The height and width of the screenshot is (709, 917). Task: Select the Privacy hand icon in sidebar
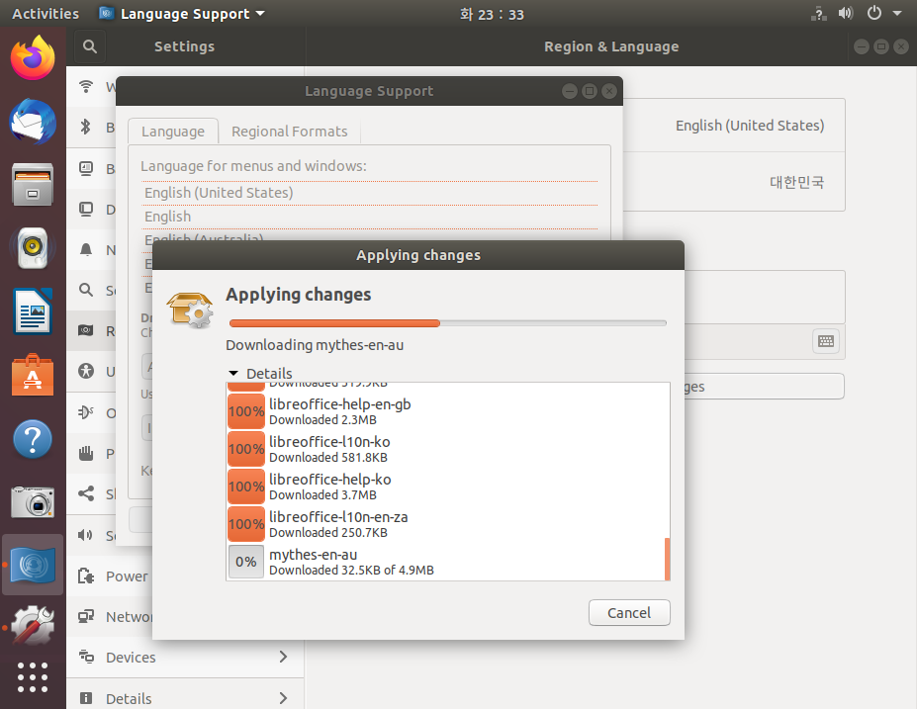tap(86, 453)
